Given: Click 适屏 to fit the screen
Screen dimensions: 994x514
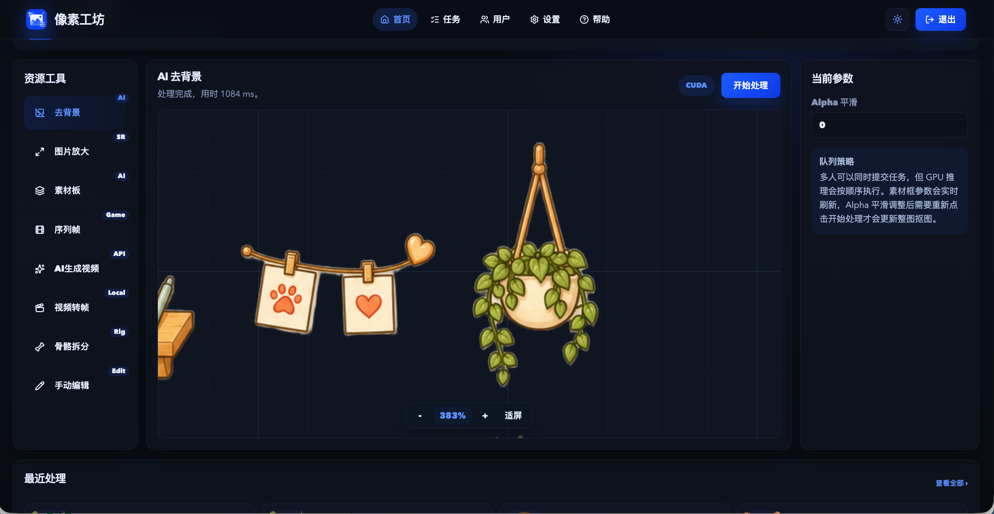Looking at the screenshot, I should [x=513, y=416].
